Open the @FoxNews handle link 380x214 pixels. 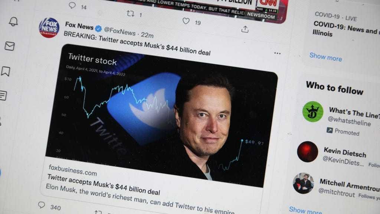120,32
